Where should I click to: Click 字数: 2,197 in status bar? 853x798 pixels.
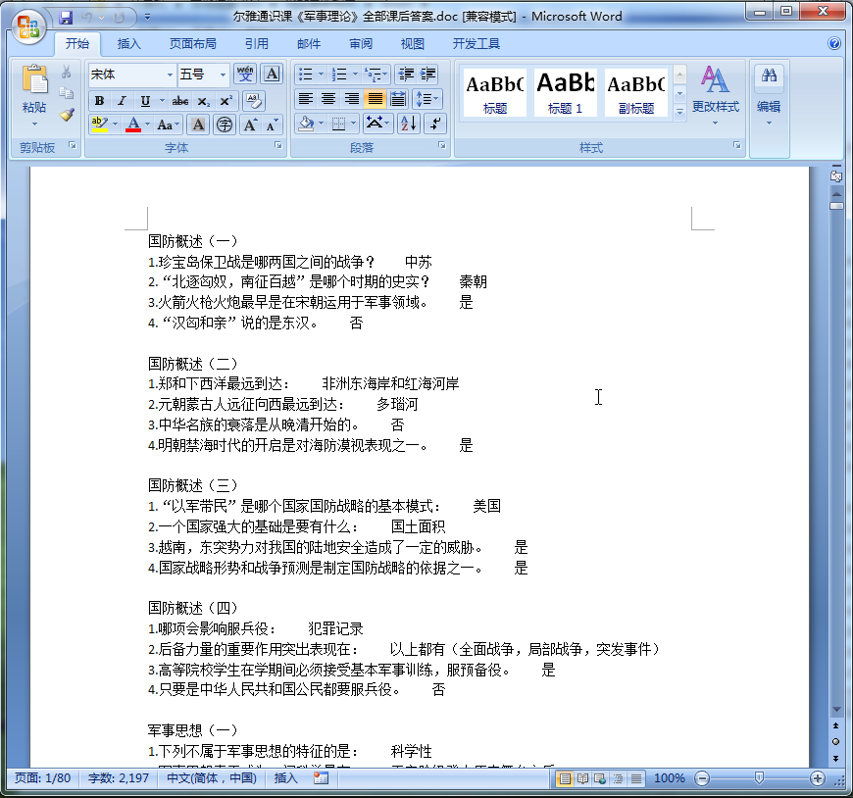pyautogui.click(x=119, y=778)
